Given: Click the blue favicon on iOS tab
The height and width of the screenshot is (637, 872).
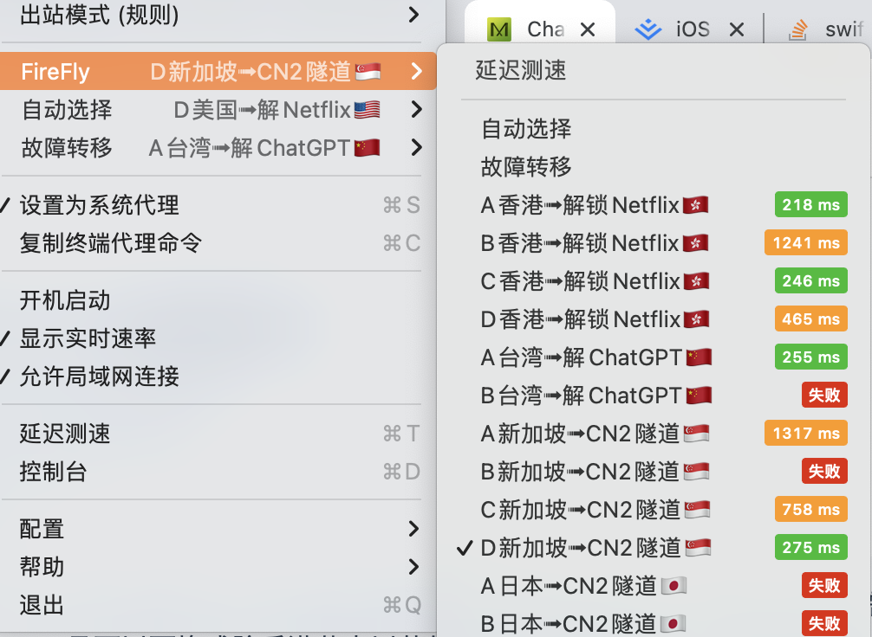Looking at the screenshot, I should point(647,29).
